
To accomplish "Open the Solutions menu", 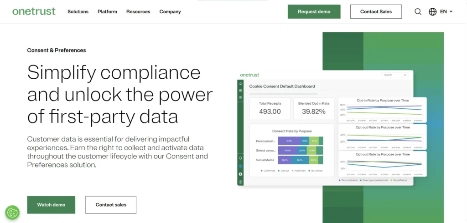I will [x=78, y=11].
